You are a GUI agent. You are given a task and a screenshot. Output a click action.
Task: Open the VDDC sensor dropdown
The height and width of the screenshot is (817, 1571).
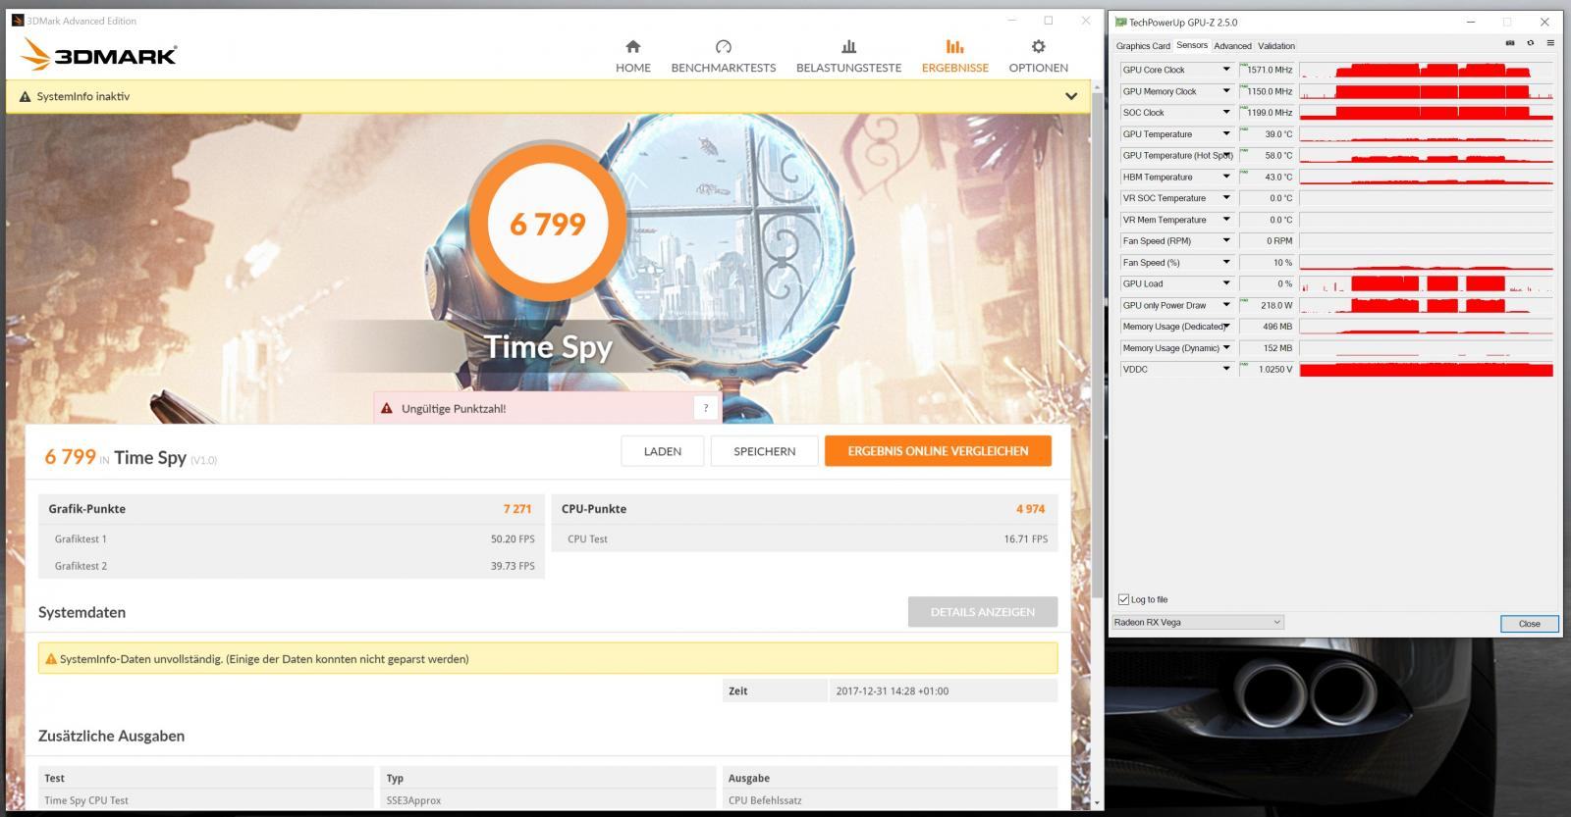[1225, 369]
